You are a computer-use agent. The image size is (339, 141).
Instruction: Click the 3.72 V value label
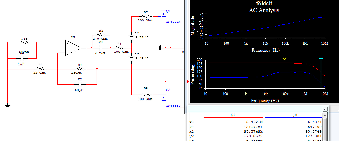(x=142, y=37)
